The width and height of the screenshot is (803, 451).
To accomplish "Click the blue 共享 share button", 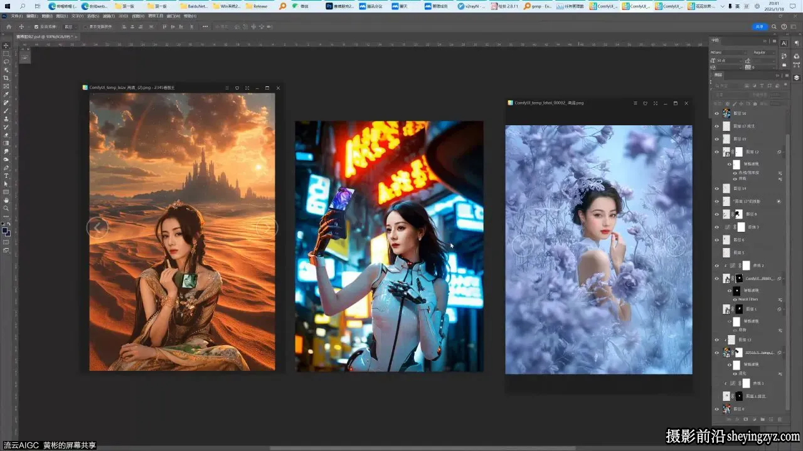I will click(760, 27).
